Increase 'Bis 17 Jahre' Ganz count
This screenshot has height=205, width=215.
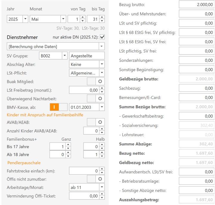68,145
